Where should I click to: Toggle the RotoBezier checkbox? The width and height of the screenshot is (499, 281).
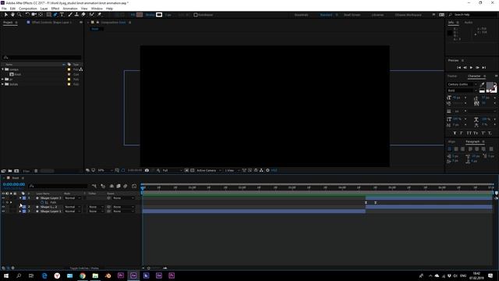(x=196, y=15)
